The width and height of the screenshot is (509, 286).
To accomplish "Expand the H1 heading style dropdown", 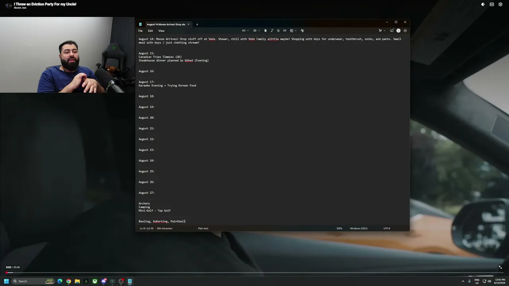I will point(245,31).
